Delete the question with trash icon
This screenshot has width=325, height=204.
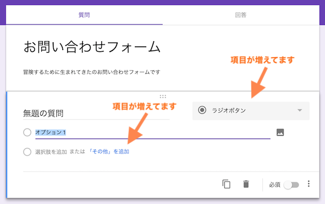click(246, 184)
